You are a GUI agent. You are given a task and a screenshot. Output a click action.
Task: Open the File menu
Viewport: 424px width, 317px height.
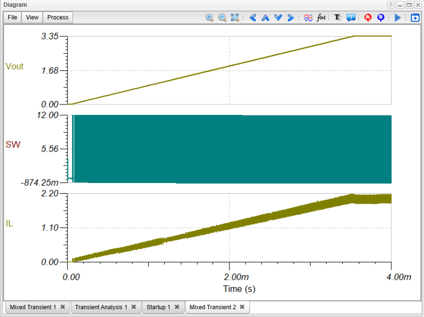point(13,17)
